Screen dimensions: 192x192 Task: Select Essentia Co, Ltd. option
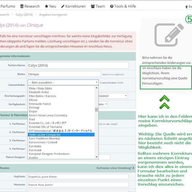tap(61, 123)
